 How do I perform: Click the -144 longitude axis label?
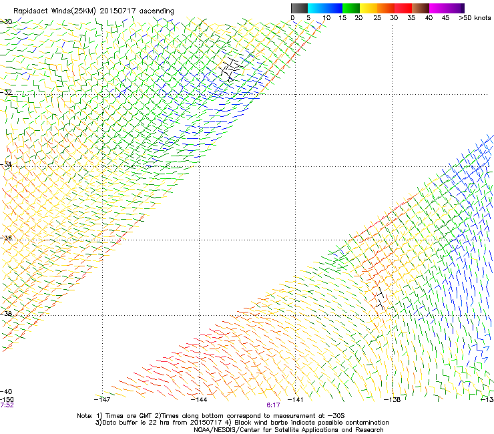199,399
